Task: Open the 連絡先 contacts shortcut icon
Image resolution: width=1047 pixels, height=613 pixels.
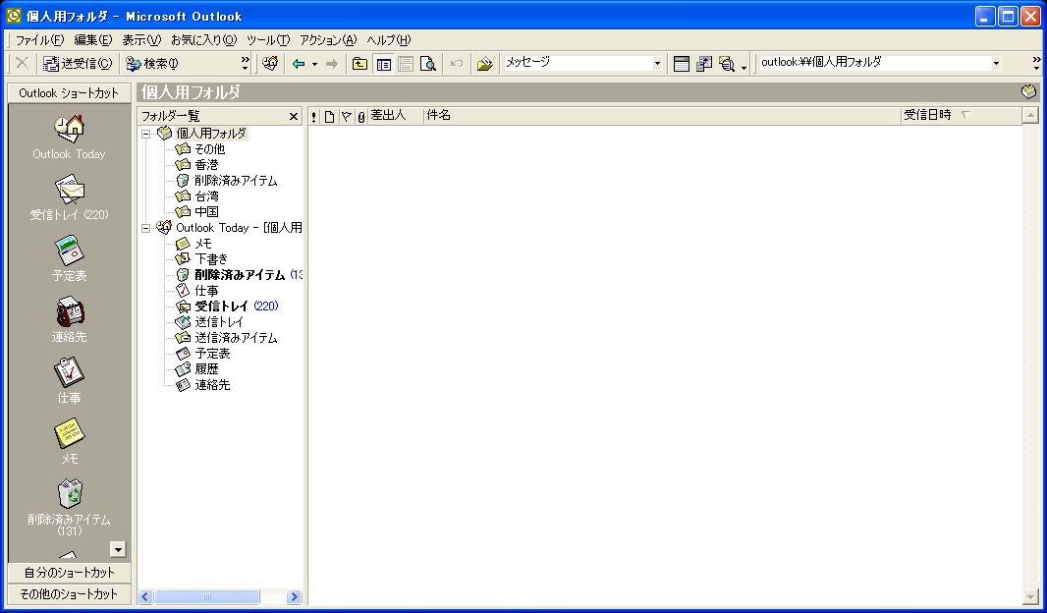Action: tap(69, 310)
